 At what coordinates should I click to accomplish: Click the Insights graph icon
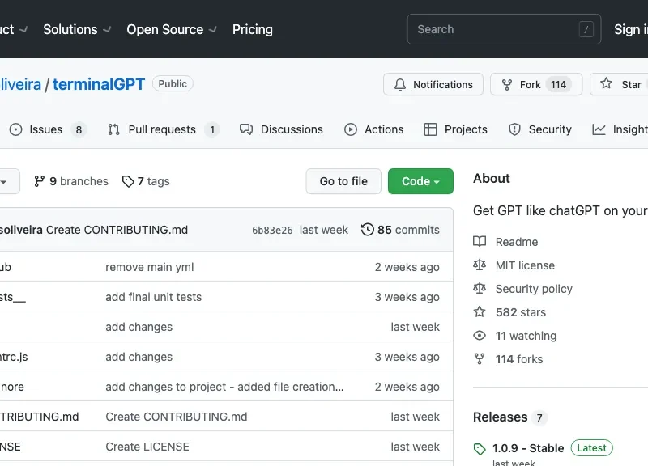coord(599,129)
